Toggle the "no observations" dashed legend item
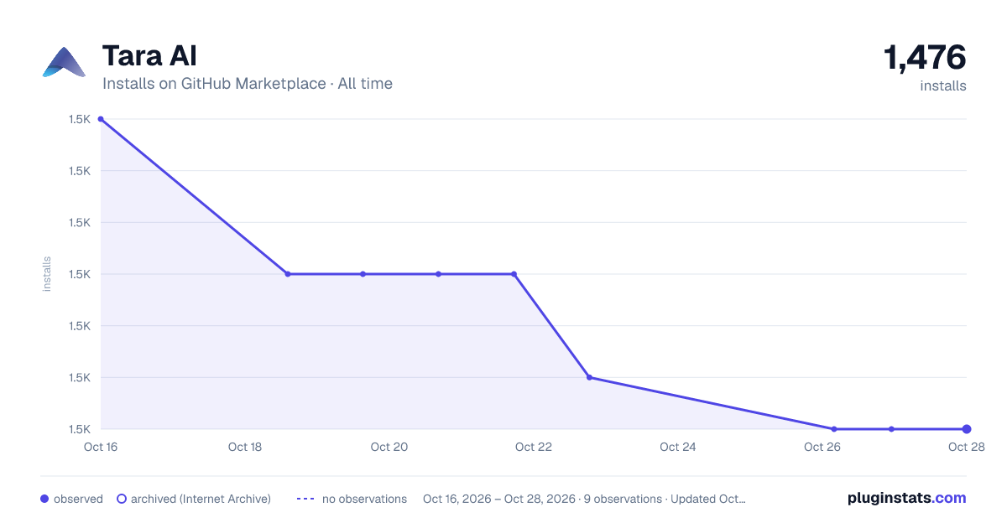The width and height of the screenshot is (1007, 528). point(352,499)
